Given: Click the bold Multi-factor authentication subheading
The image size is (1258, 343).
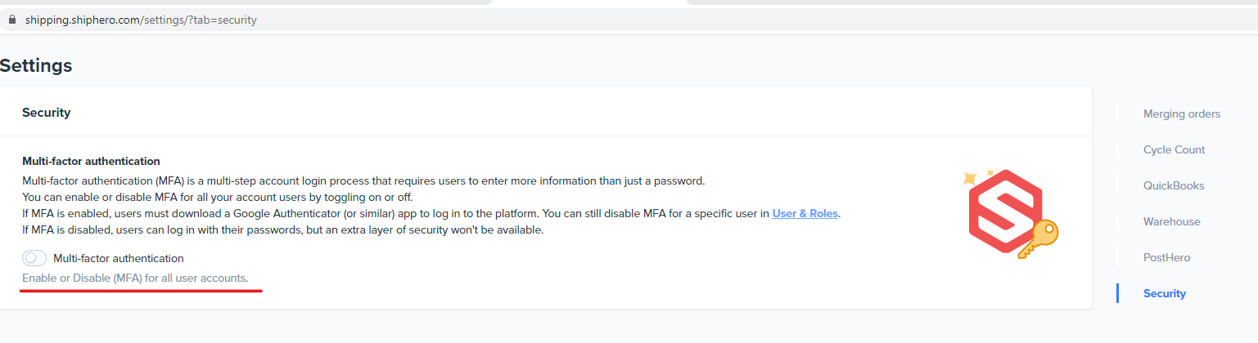Looking at the screenshot, I should pyautogui.click(x=91, y=161).
